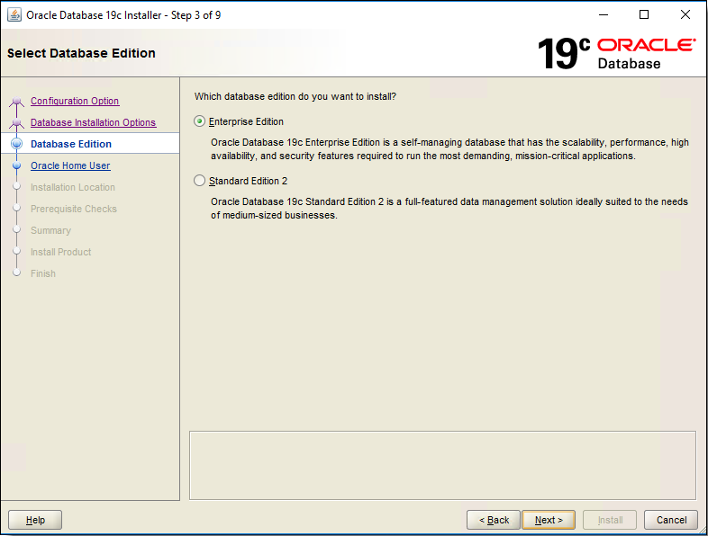Click the disabled Install button
The height and width of the screenshot is (536, 708).
(610, 520)
